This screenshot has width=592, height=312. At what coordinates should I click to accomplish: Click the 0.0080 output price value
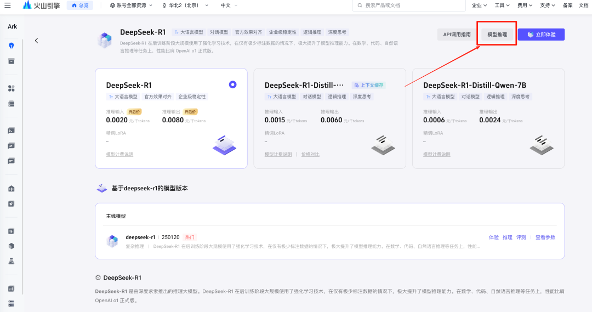point(173,120)
